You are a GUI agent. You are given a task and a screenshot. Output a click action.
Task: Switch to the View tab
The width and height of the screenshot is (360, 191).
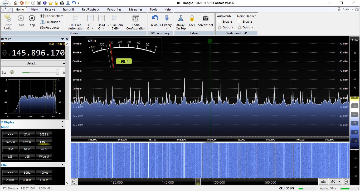point(34,9)
